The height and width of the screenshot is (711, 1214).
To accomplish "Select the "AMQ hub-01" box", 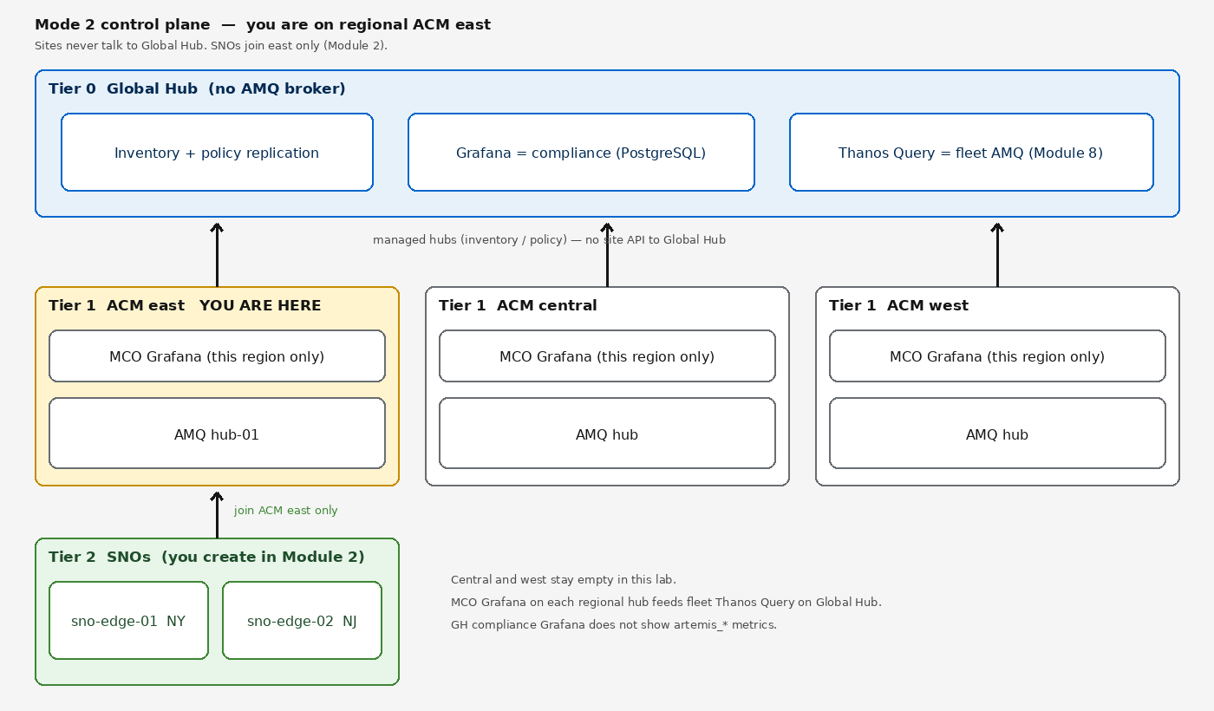I will click(x=217, y=434).
